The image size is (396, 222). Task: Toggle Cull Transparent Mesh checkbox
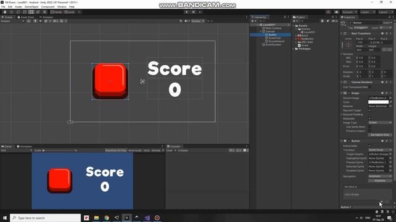tap(370, 87)
